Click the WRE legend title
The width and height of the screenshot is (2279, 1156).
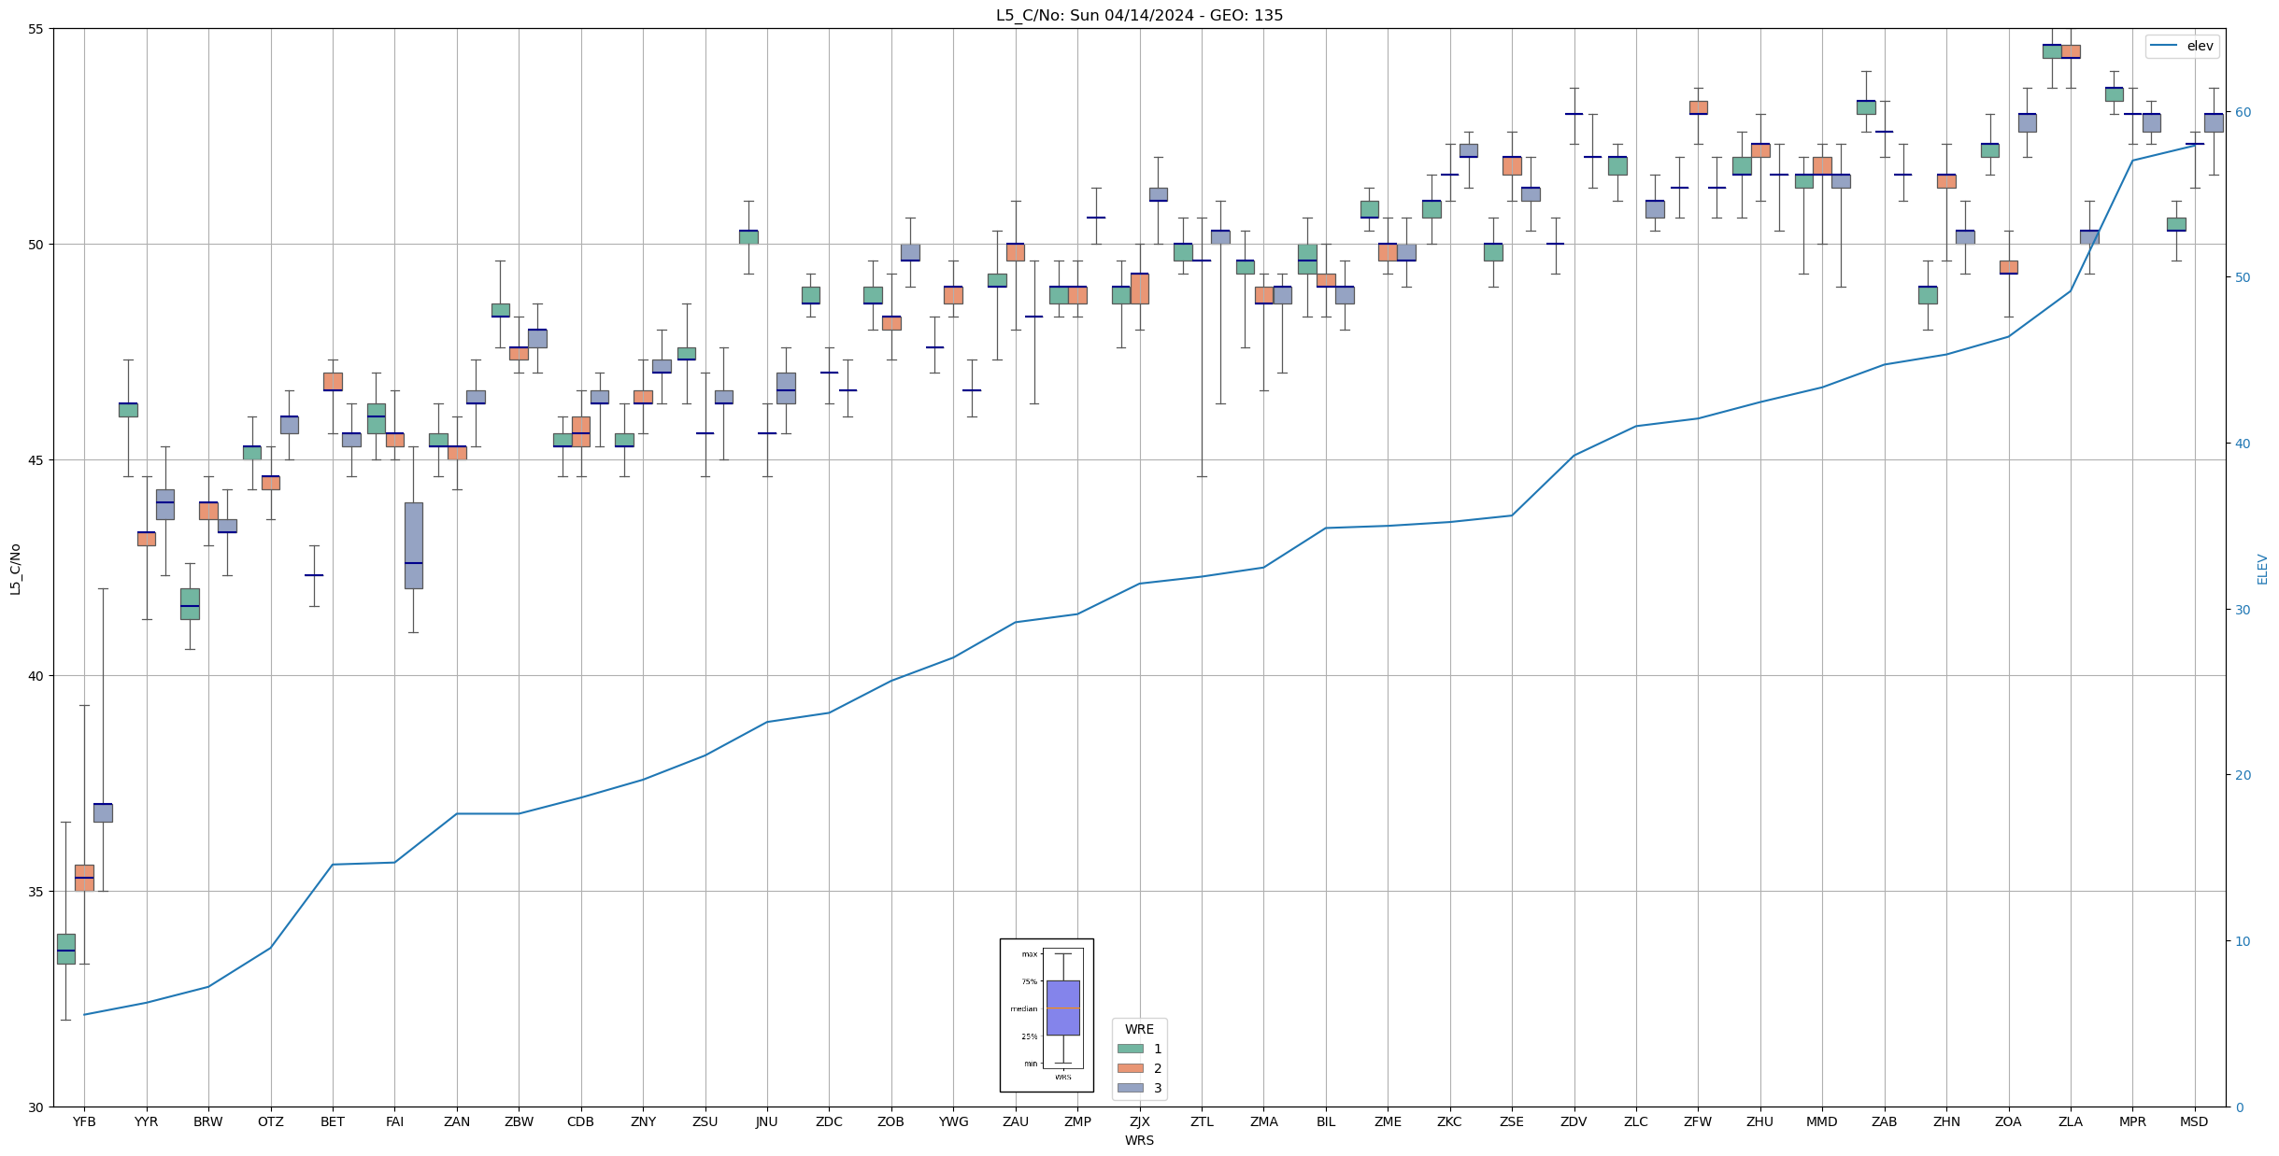[1139, 1029]
